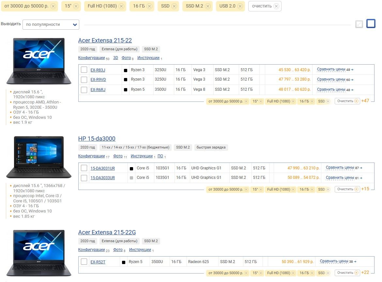Tick the checkbox beside 15-DA3031UR
The height and width of the screenshot is (282, 382).
[84, 168]
